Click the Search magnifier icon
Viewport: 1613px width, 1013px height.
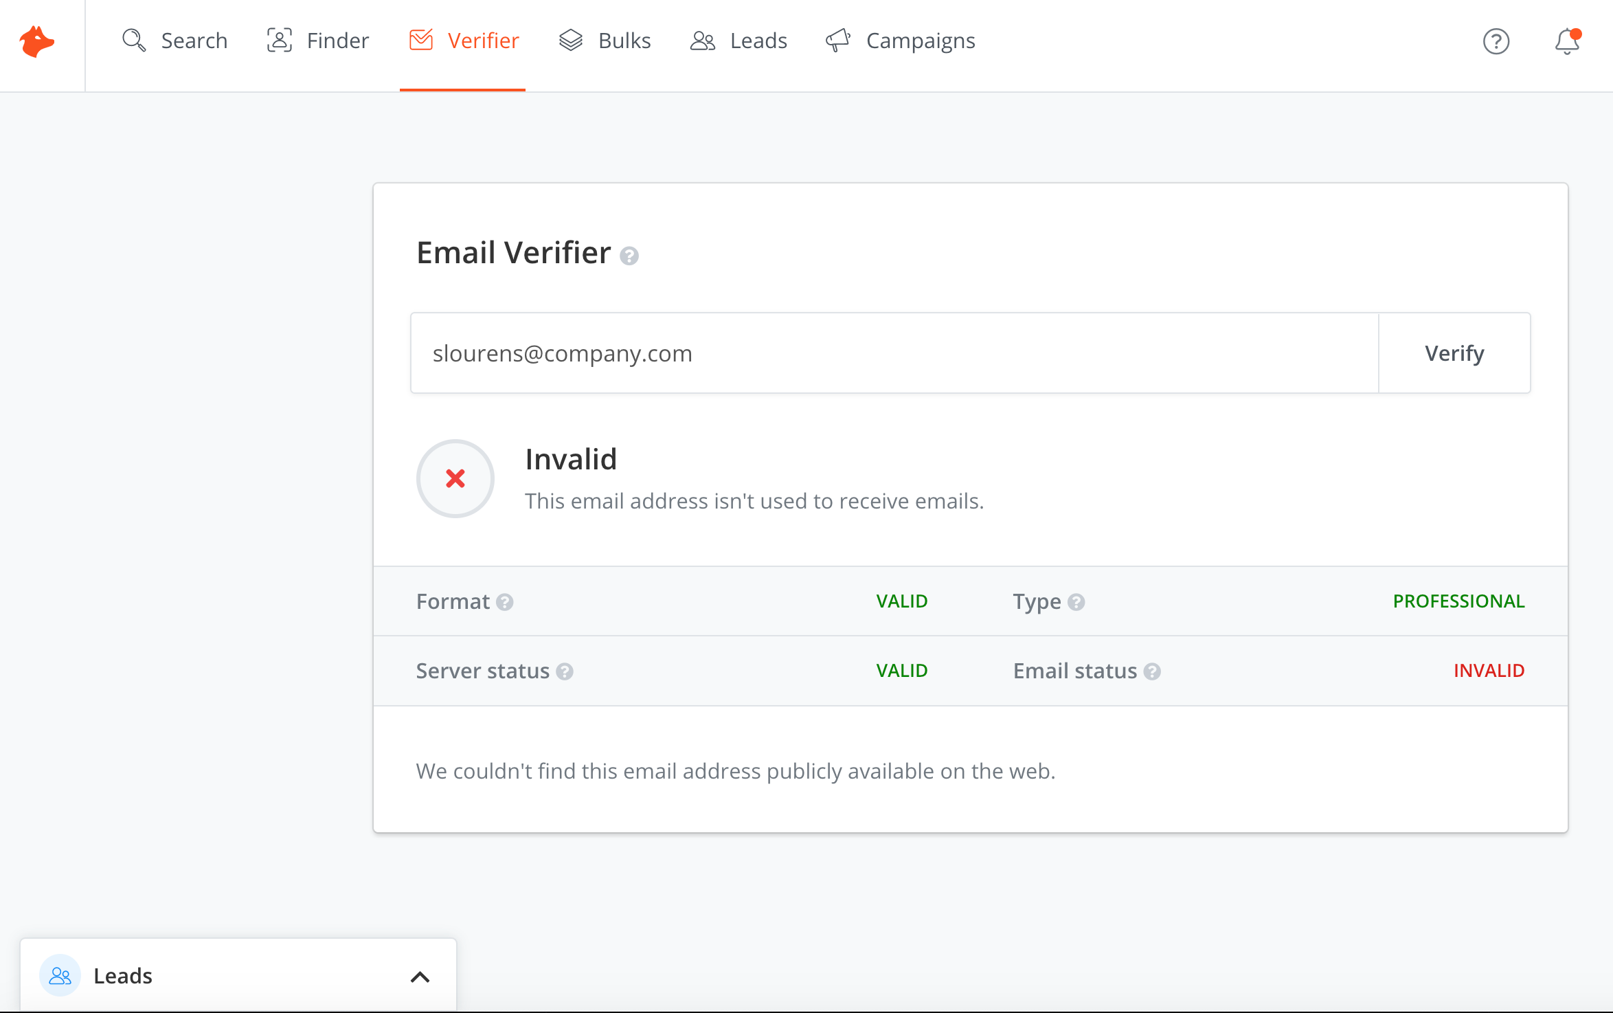point(133,41)
